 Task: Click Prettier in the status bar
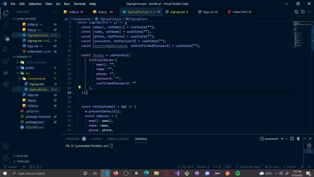click(x=289, y=167)
